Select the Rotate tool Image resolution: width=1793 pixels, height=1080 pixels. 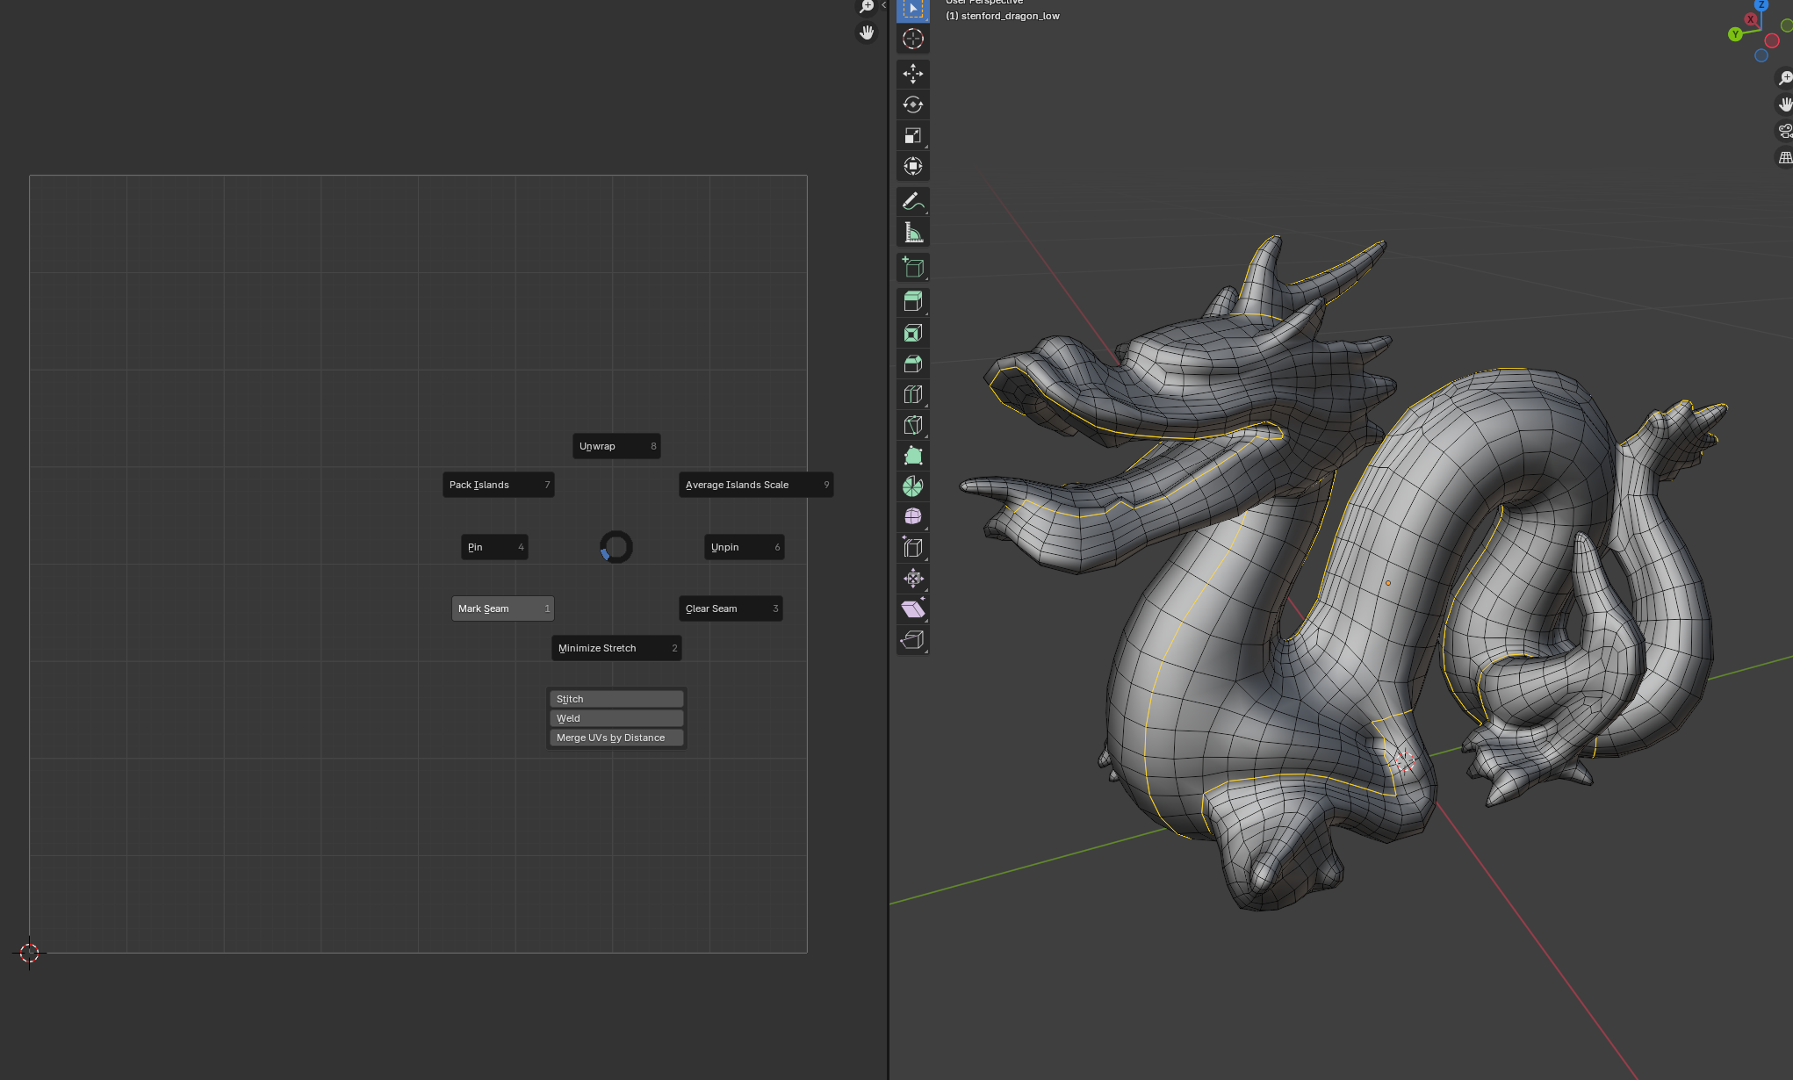click(x=912, y=104)
